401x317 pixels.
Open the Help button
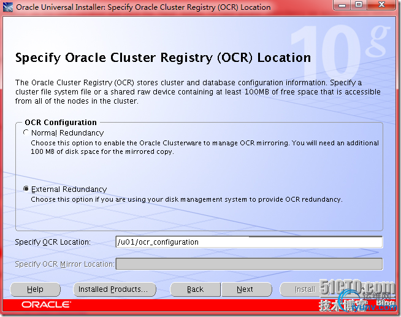click(36, 289)
